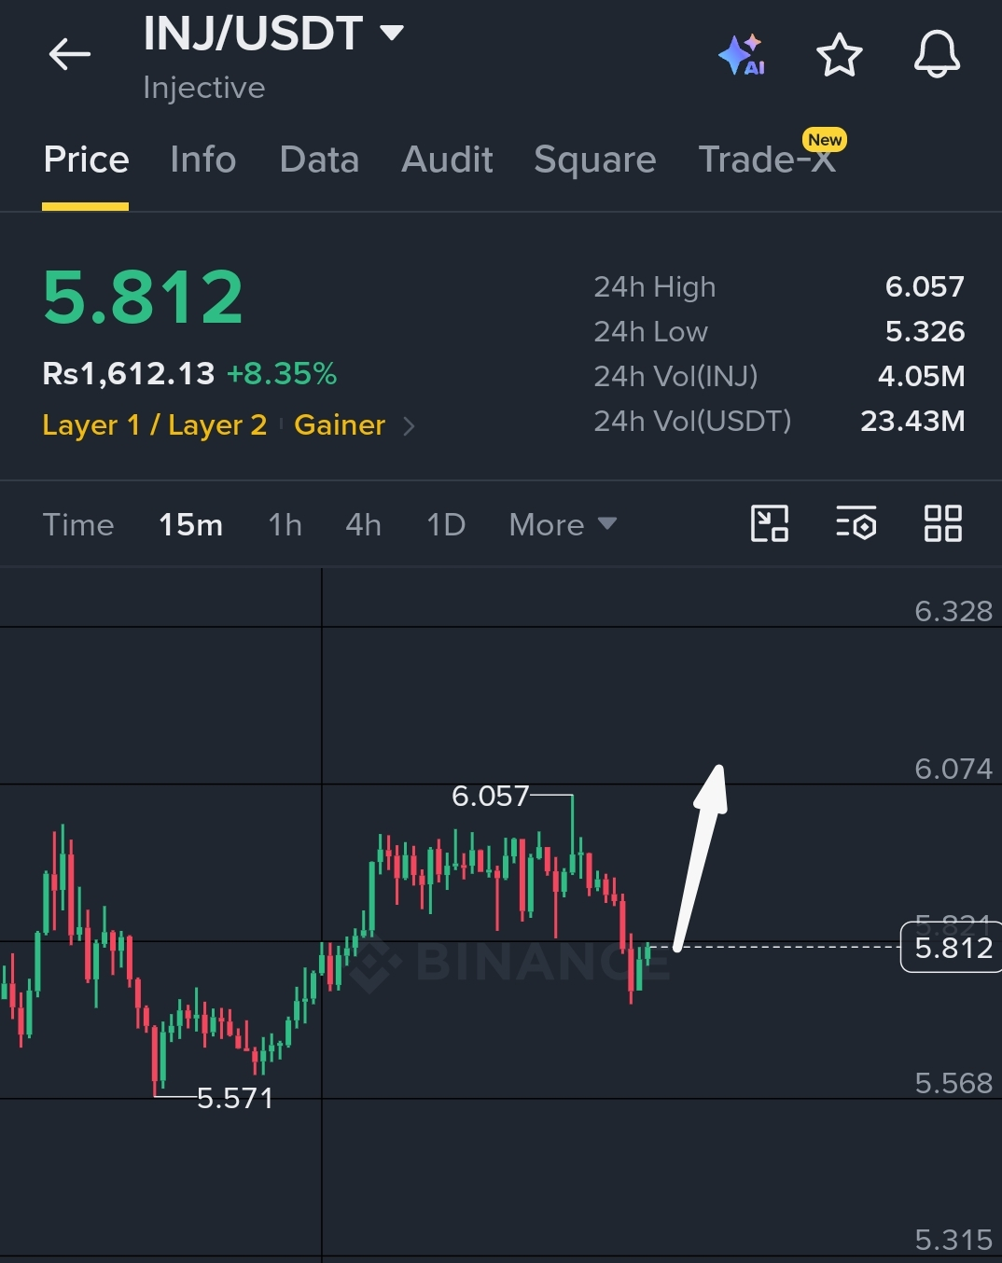Screen dimensions: 1002x1263
Task: Tap the 5.315 price axis label
Action: pos(953,1240)
